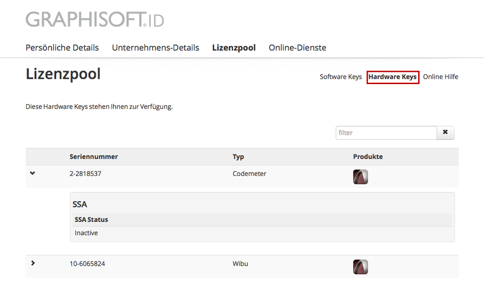Screen dimensions: 484x289
Task: Select serial number 2-2818537
Action: [85, 173]
